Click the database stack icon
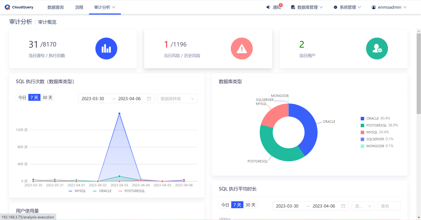 (x=293, y=7)
